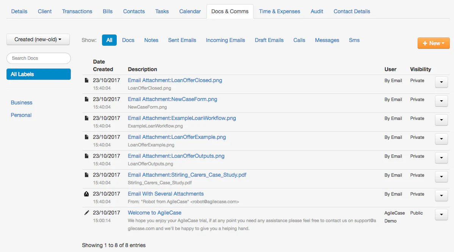This screenshot has width=454, height=252.
Task: Open the Calendar tab
Action: coord(190,11)
